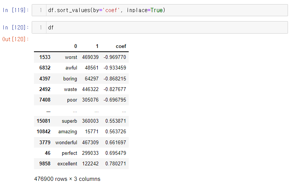Select coefficient -0.933459
The height and width of the screenshot is (185, 291).
pos(115,68)
